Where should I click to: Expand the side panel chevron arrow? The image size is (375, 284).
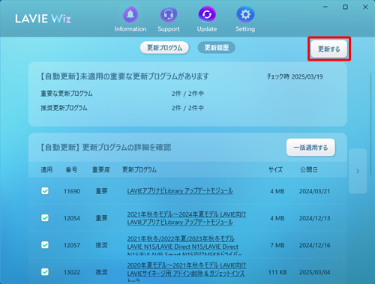click(358, 171)
